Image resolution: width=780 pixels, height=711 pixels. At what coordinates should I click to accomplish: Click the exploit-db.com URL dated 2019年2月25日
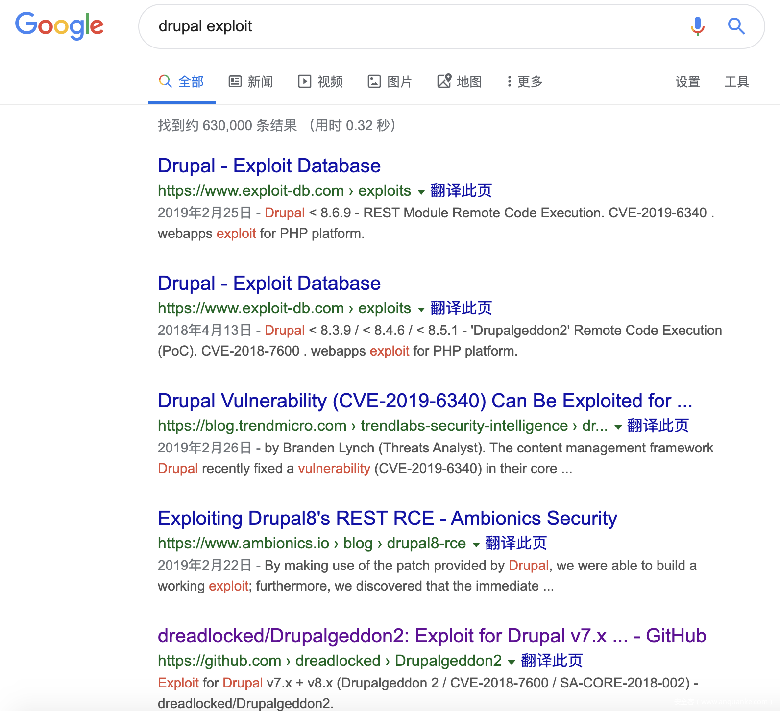(x=284, y=190)
